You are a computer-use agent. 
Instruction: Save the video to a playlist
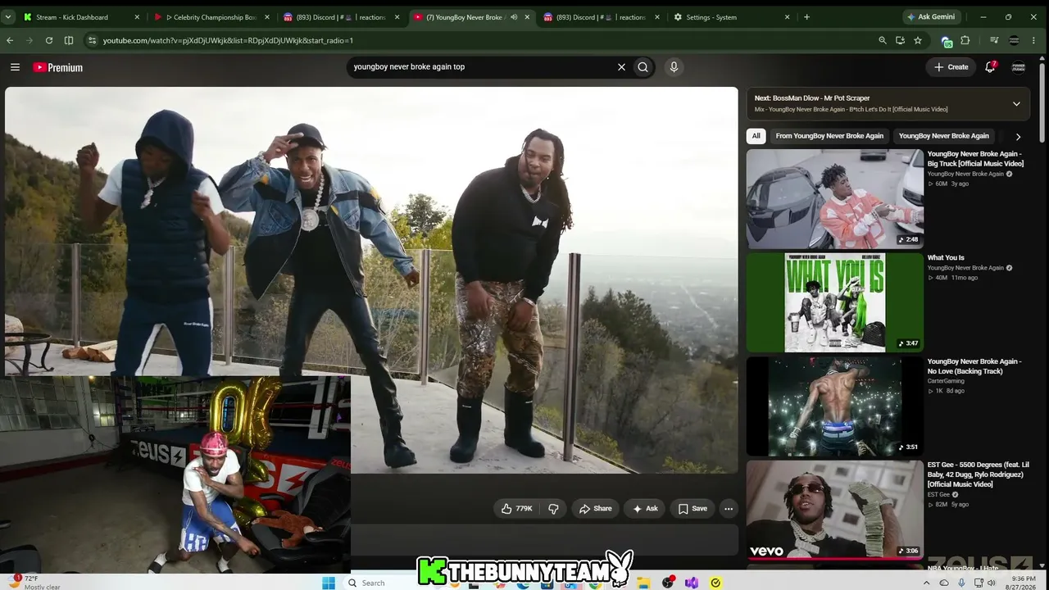[693, 509]
